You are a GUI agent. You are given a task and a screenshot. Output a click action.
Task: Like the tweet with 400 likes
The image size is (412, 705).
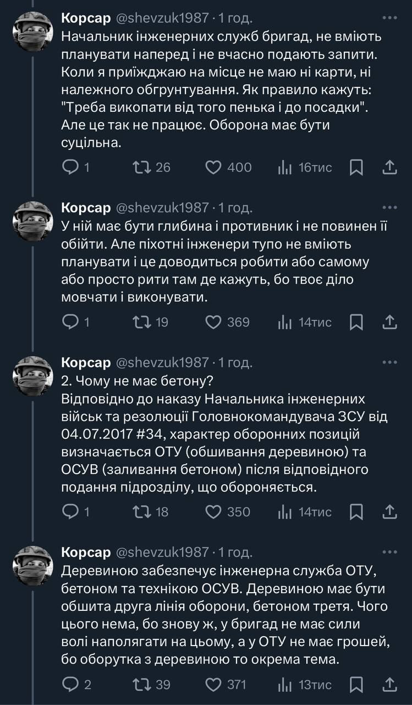(213, 167)
